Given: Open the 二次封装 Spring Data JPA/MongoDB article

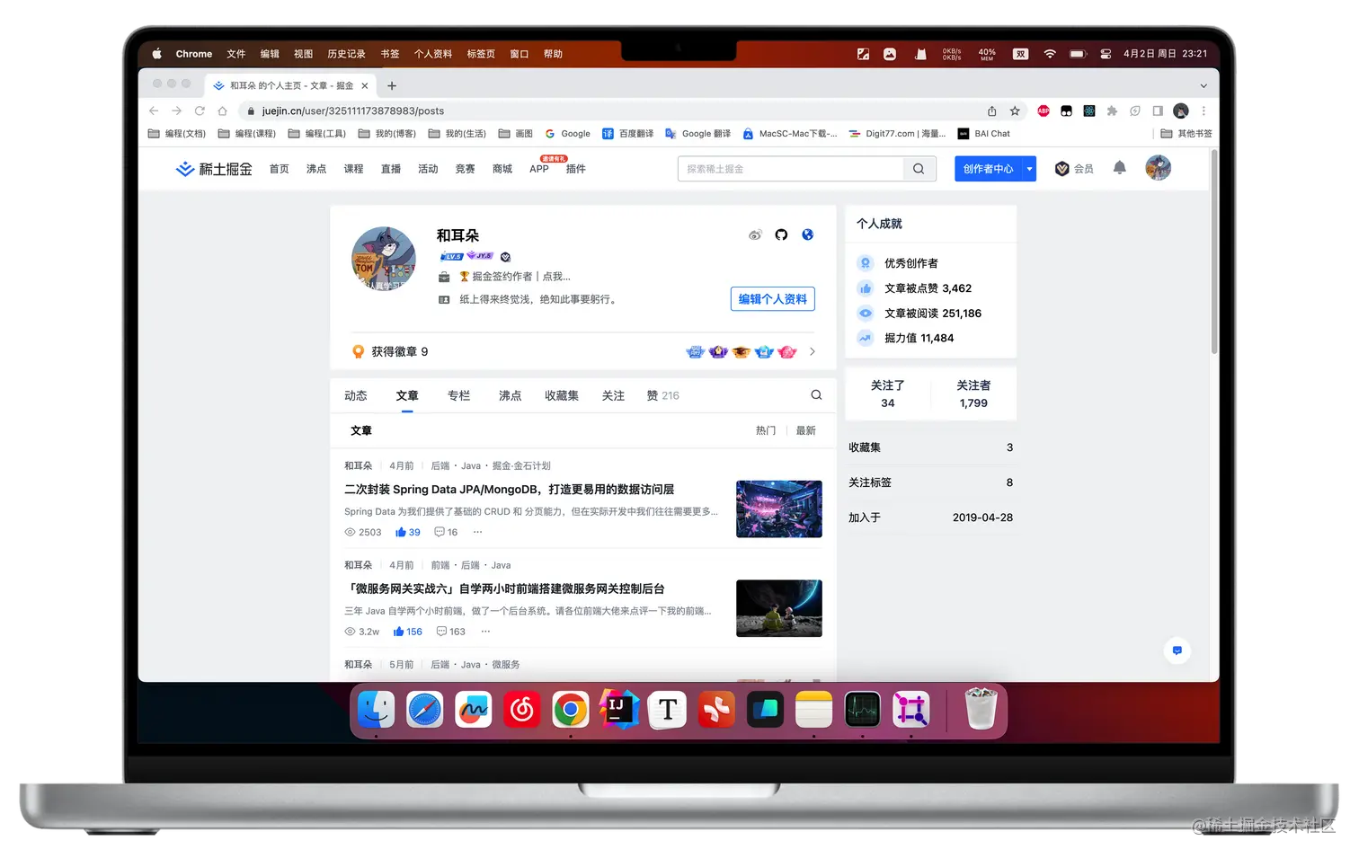Looking at the screenshot, I should pos(510,490).
